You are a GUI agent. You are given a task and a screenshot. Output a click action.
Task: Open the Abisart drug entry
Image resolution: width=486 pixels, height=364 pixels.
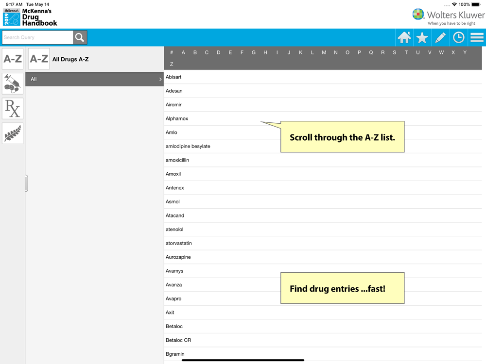323,77
